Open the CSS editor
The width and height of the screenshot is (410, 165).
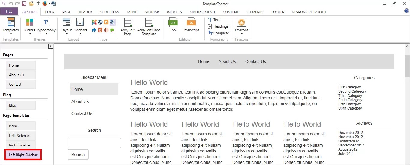point(173,25)
